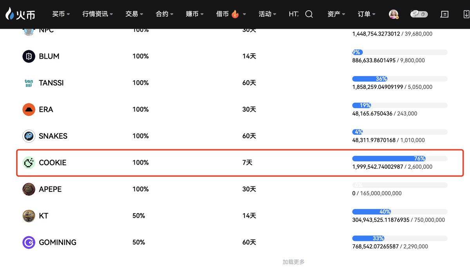Select the ERA coin name
470x275 pixels.
click(46, 110)
